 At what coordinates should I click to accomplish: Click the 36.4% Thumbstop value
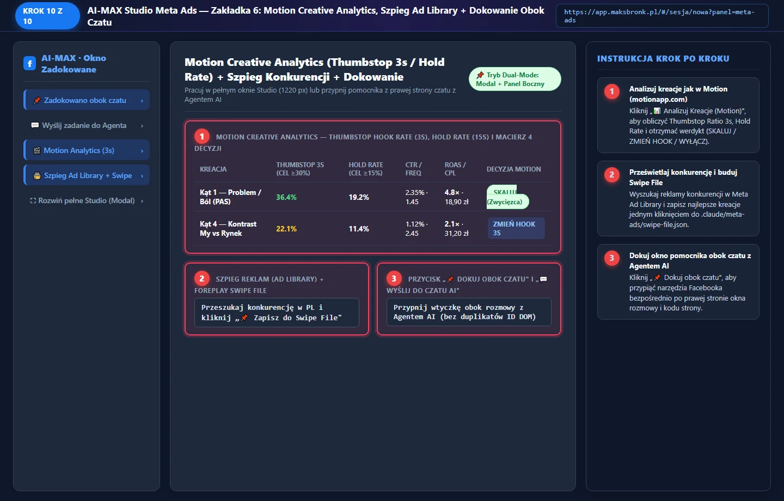click(286, 197)
